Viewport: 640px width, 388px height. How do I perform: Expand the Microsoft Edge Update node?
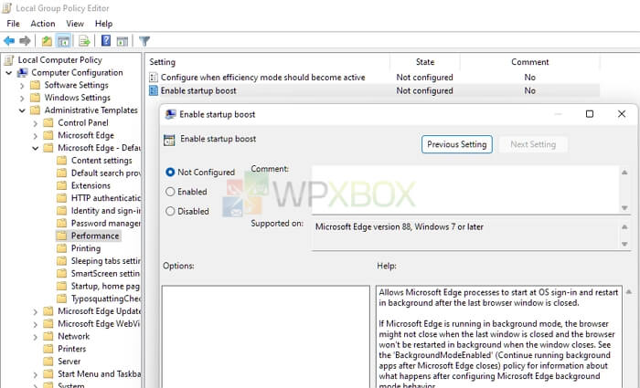click(x=36, y=312)
